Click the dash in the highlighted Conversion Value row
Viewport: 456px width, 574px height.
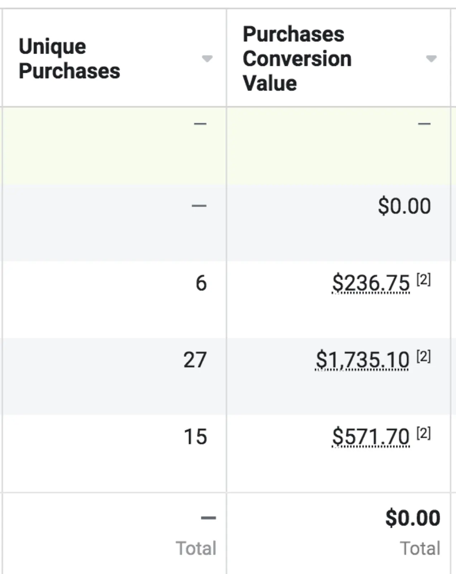point(424,124)
